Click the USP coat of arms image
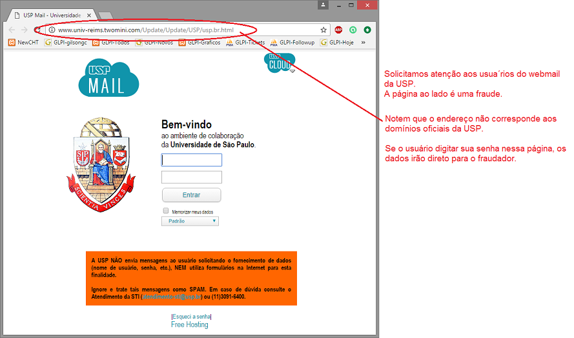The height and width of the screenshot is (338, 574). tap(101, 164)
